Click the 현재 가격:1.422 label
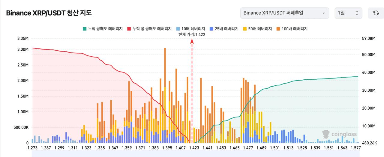Screen dimensions: 384x157 coord(192,34)
